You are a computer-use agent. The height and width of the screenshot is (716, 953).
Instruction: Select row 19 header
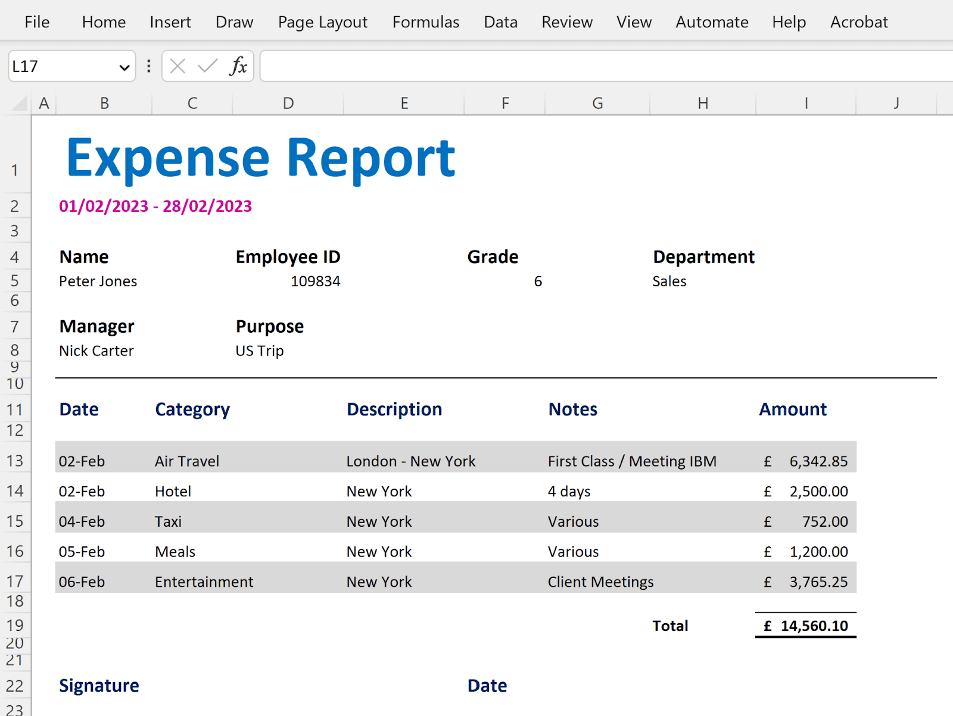click(15, 626)
